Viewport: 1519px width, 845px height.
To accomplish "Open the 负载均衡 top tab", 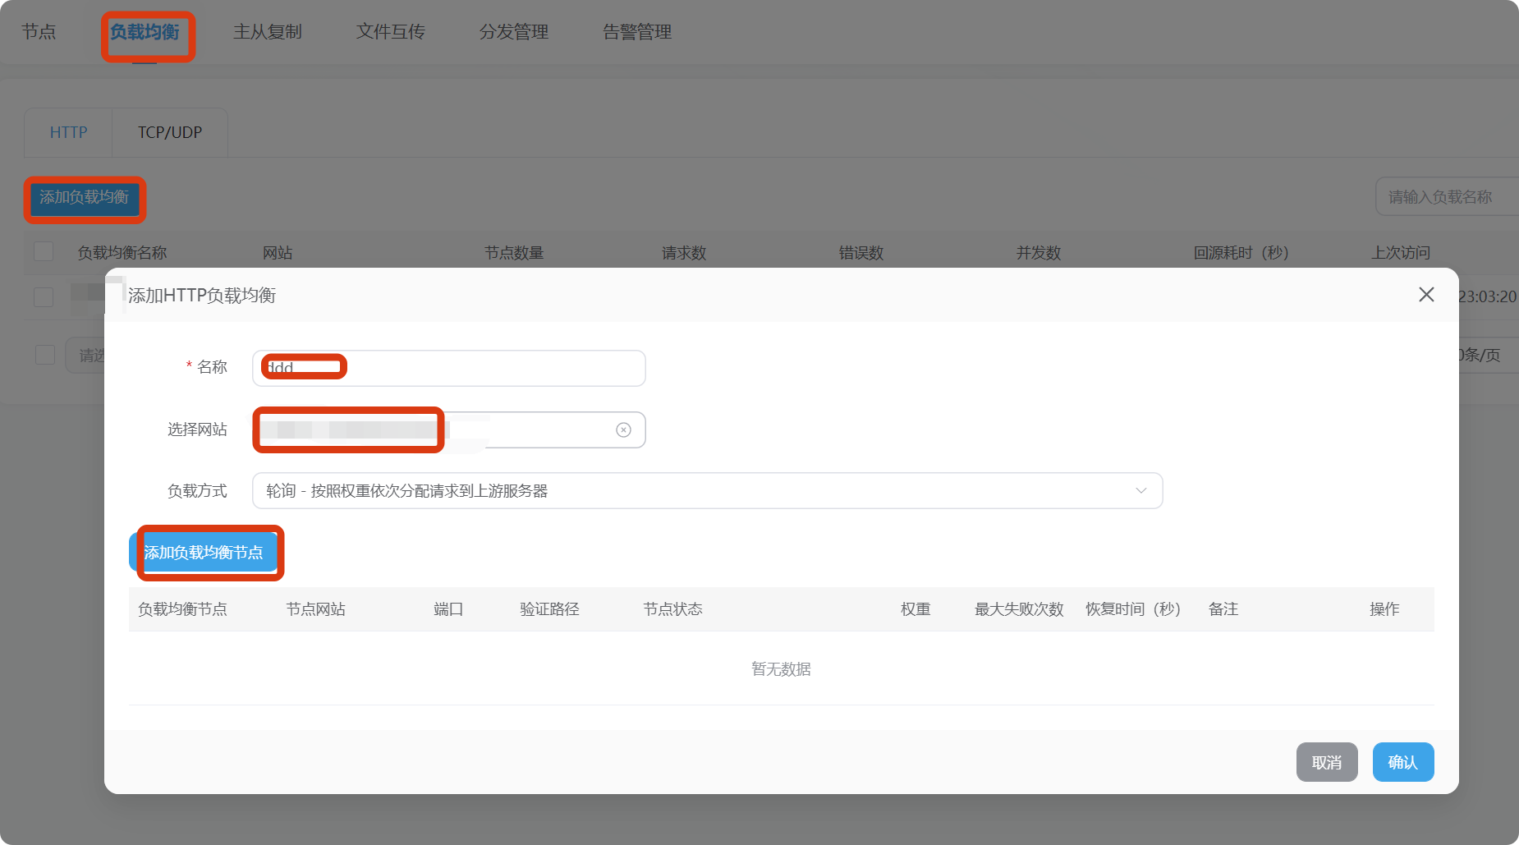I will pos(145,32).
